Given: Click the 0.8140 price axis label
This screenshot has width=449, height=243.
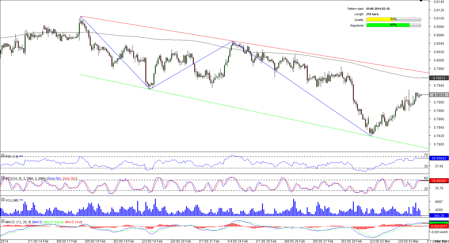Looking at the screenshot, I should click(439, 2).
